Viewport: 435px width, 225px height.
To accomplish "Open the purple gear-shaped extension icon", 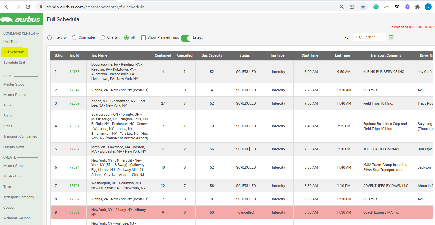I will click(x=407, y=7).
